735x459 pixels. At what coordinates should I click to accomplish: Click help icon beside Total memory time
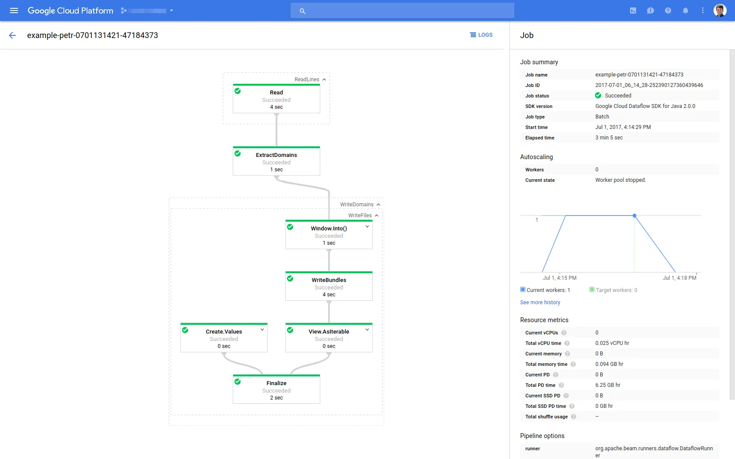coord(573,364)
